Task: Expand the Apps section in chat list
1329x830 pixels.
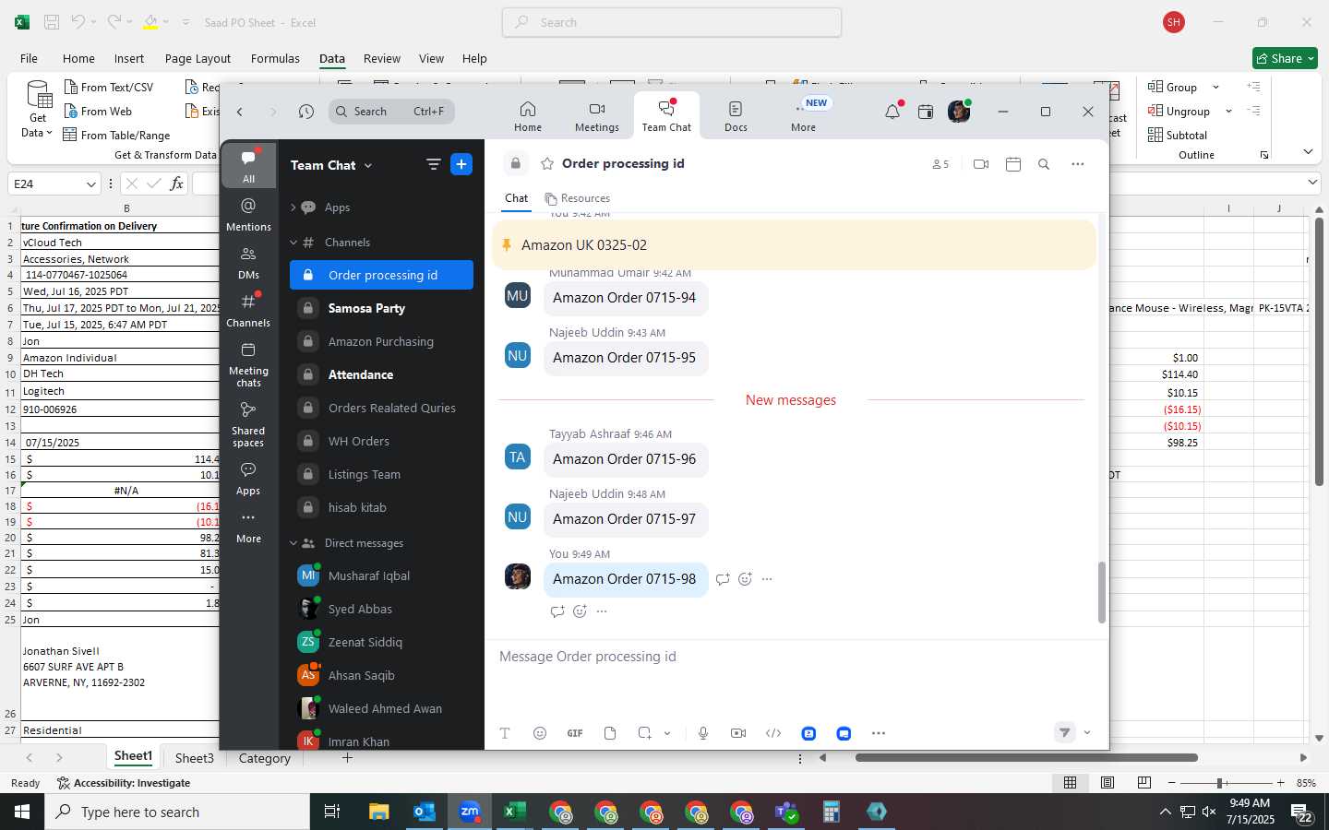Action: pyautogui.click(x=293, y=207)
